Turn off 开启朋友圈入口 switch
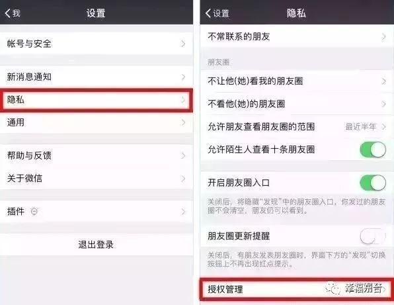 pyautogui.click(x=373, y=183)
